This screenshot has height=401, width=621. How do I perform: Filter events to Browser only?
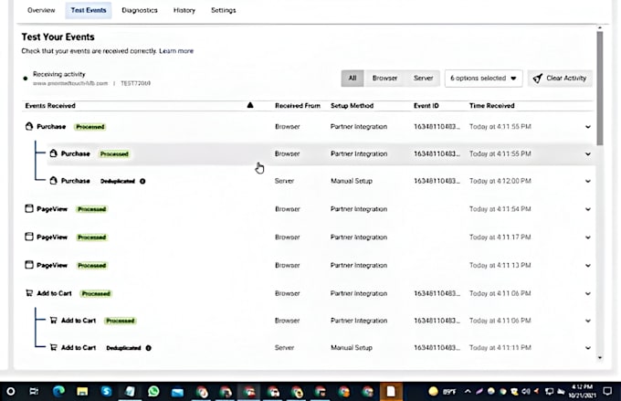(384, 78)
